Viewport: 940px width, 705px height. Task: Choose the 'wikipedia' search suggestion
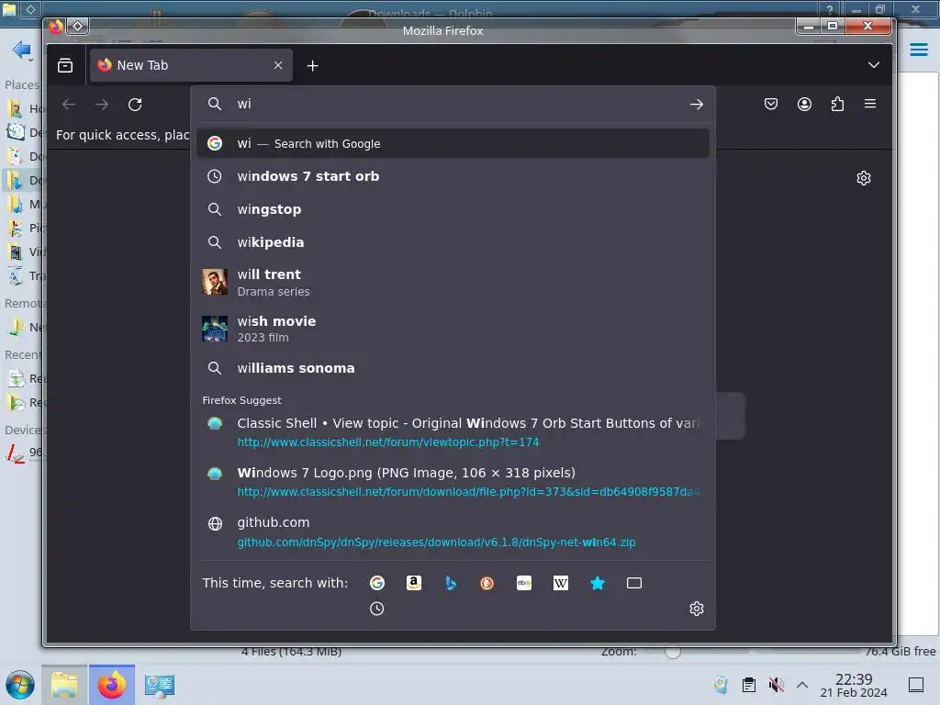click(453, 242)
